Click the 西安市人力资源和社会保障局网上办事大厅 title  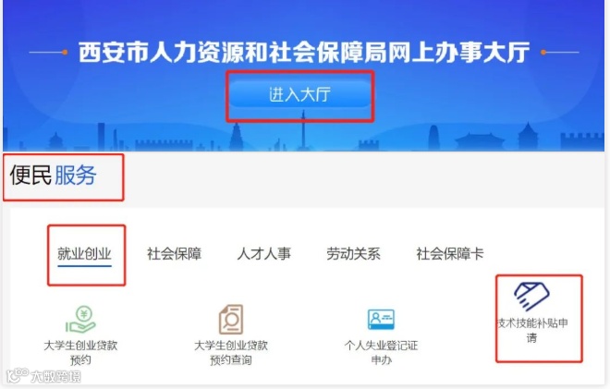(x=304, y=52)
